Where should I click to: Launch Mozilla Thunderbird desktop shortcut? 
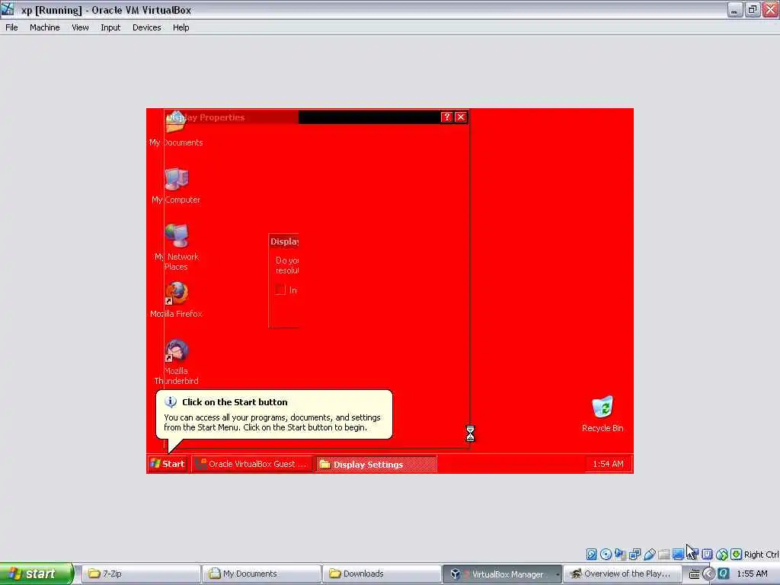coord(176,362)
